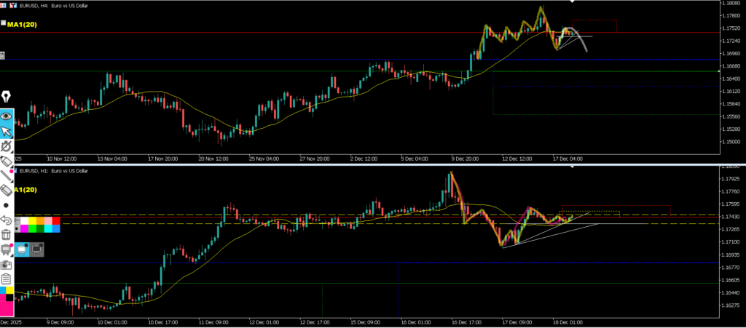Select the dark blackboard option
The width and height of the screenshot is (746, 328).
click(x=36, y=249)
